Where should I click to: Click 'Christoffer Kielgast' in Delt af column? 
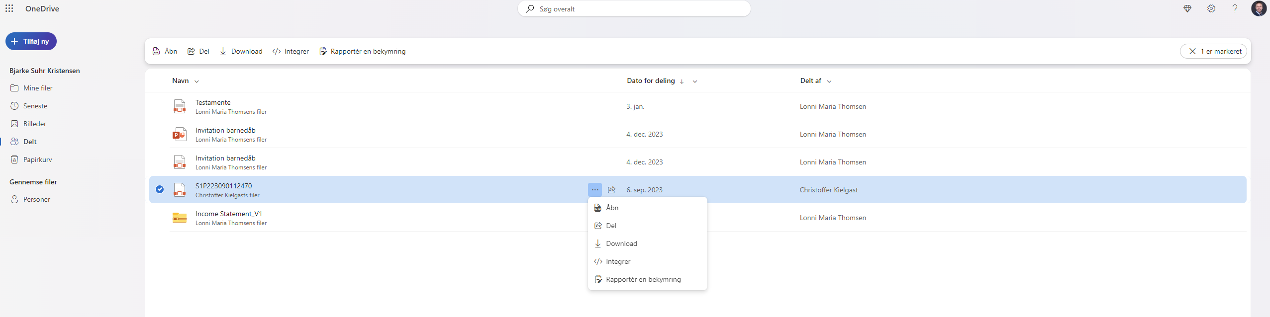[829, 190]
